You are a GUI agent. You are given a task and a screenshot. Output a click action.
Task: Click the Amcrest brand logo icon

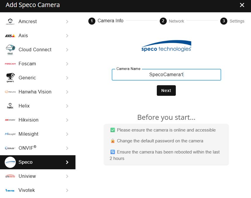[x=10, y=21]
